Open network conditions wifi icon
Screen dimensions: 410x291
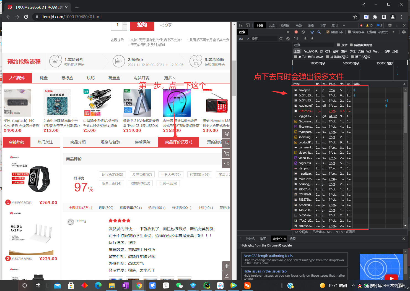[296, 38]
